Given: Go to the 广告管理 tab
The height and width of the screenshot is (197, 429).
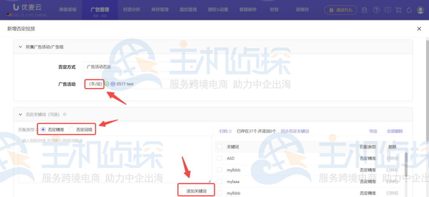Looking at the screenshot, I should 100,9.
